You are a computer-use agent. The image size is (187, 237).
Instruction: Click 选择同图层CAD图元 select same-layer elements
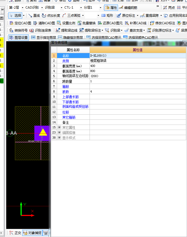(x=104, y=37)
